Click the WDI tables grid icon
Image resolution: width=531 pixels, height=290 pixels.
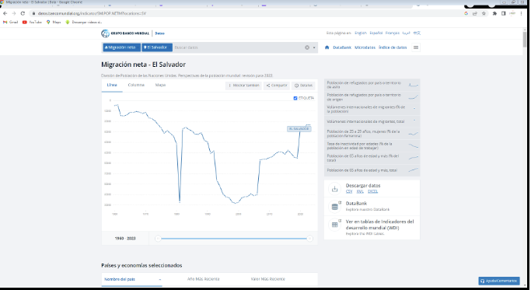coord(334,225)
